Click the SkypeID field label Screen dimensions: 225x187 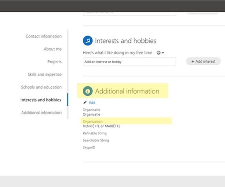click(89, 148)
